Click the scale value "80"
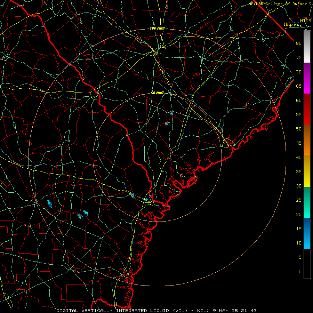This screenshot has width=313, height=313. tap(299, 43)
